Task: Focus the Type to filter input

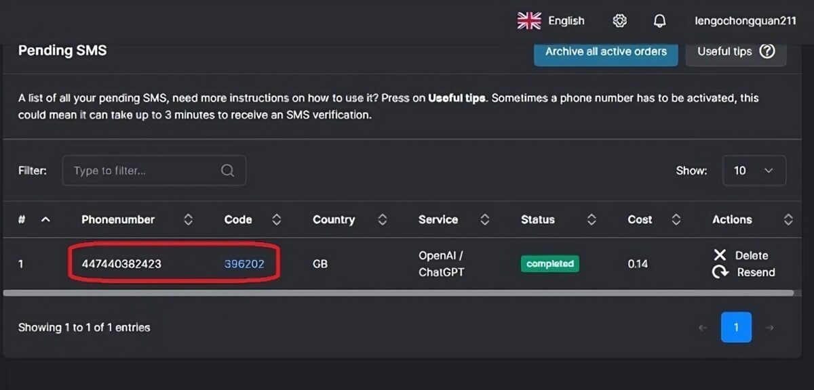Action: (x=154, y=171)
